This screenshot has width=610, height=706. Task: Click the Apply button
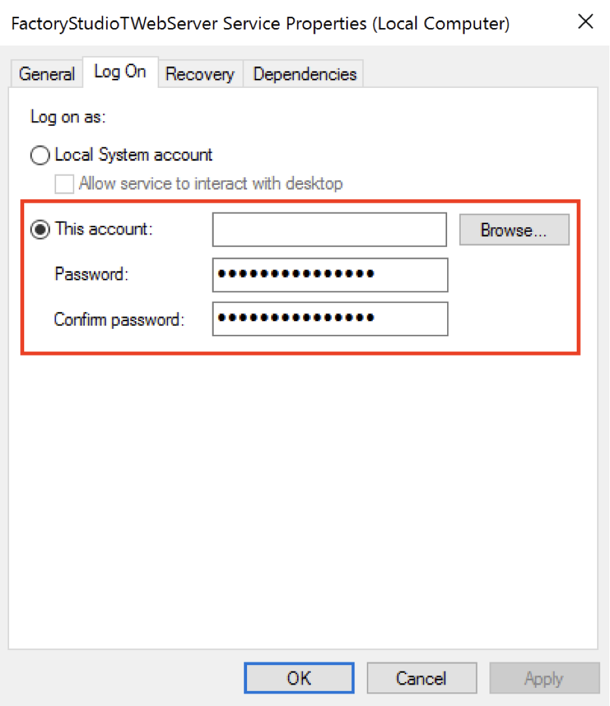[x=544, y=678]
